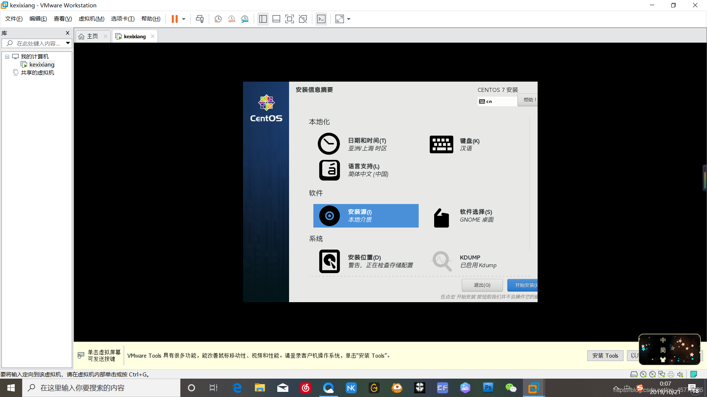The image size is (707, 397).
Task: Click the 开始安装 begin installation button
Action: click(x=523, y=285)
